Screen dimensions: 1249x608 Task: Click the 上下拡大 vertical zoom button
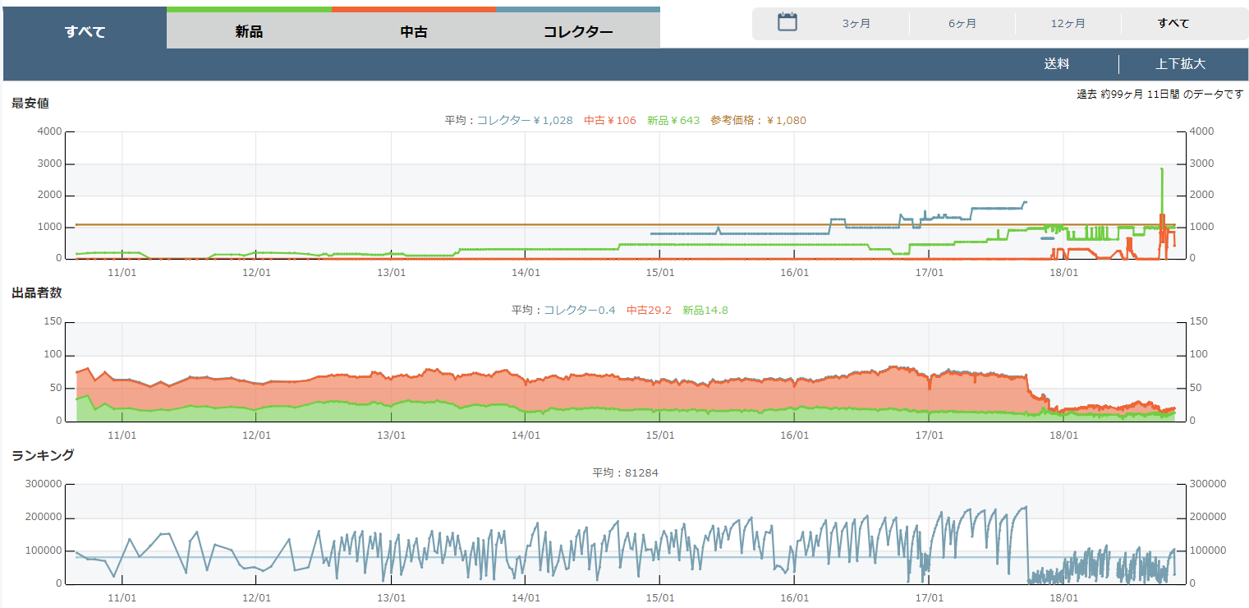pos(1180,64)
